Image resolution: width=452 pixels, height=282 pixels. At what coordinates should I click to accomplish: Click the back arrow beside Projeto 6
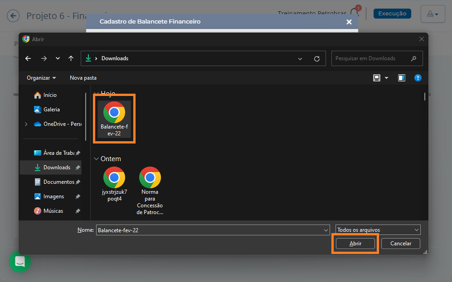point(13,16)
